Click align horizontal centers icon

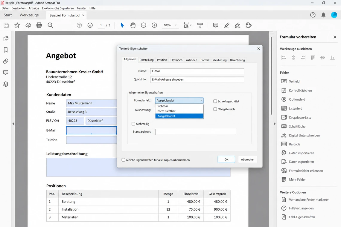pyautogui.click(x=293, y=58)
